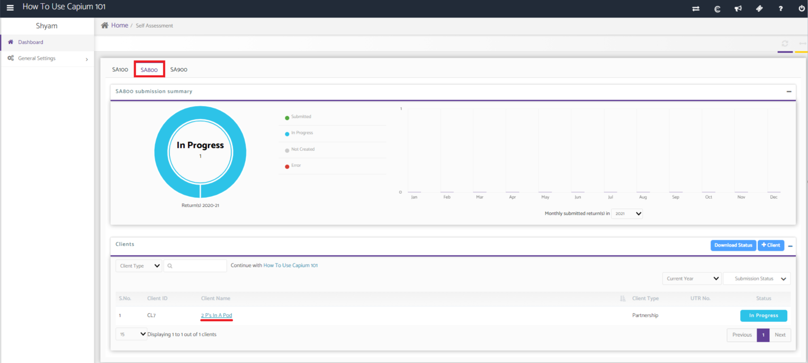Click the Capium C logo icon

pyautogui.click(x=717, y=8)
